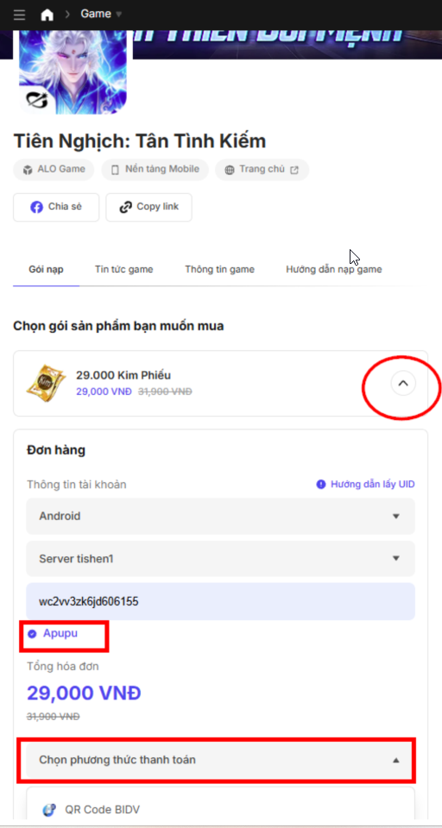Open the Hướng dẫn lấy UID help link
Image resolution: width=442 pixels, height=828 pixels.
click(x=365, y=484)
